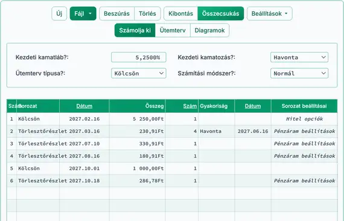The width and height of the screenshot is (344, 221).
Task: Click amount 180,91Ft cell
Action: 138,156
